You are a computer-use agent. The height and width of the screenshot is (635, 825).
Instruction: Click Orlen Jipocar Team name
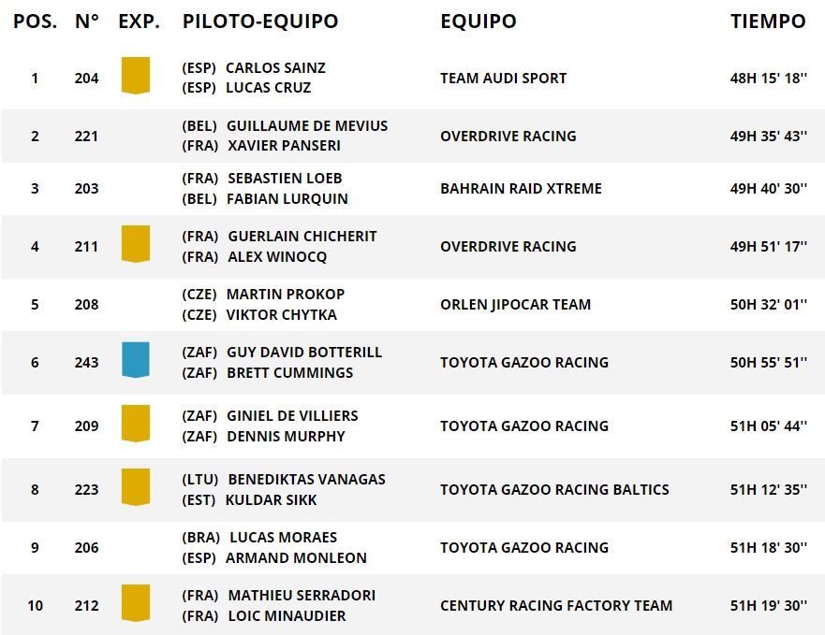515,304
